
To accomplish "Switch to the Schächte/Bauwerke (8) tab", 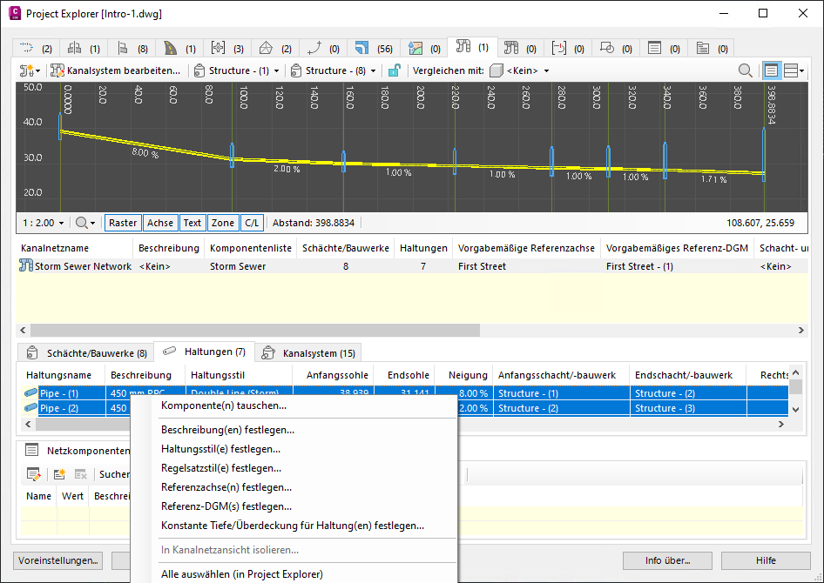I will pyautogui.click(x=86, y=352).
